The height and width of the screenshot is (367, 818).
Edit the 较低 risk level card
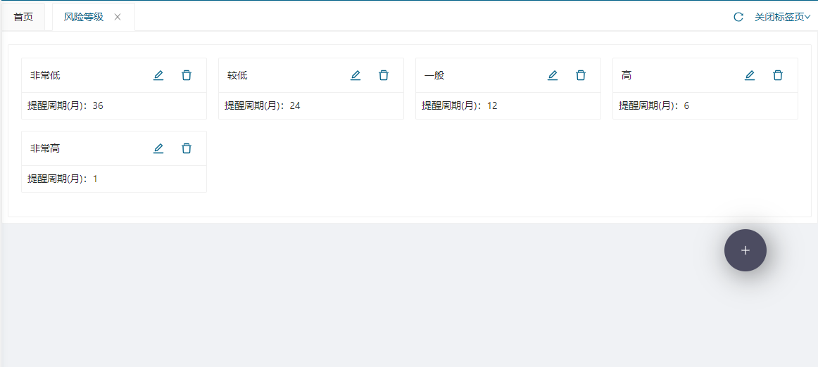pos(355,75)
